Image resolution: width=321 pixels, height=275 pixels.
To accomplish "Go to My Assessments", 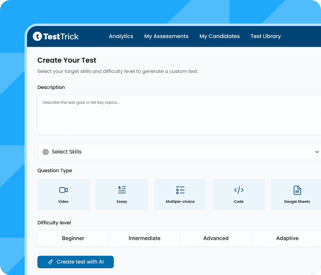I will 166,36.
